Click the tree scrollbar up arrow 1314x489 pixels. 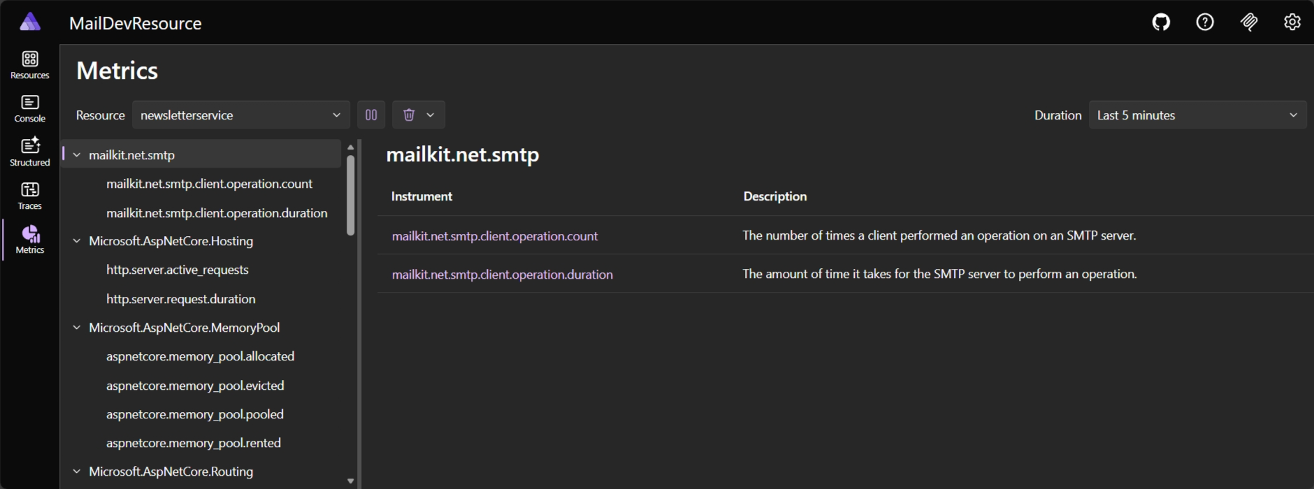pos(351,147)
